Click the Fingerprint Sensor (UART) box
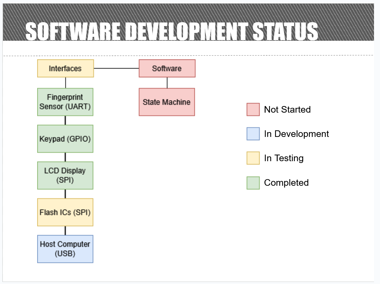This screenshot has width=380, height=284. click(x=65, y=102)
